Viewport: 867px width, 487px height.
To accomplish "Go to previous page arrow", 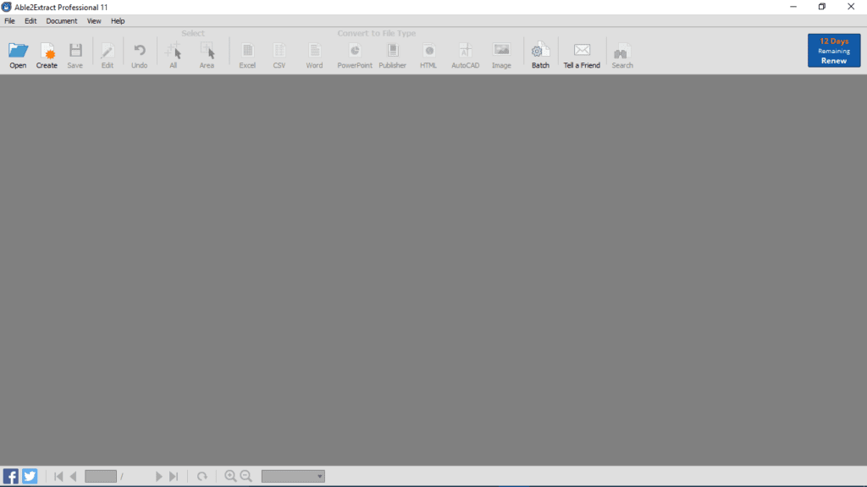I will tap(73, 476).
